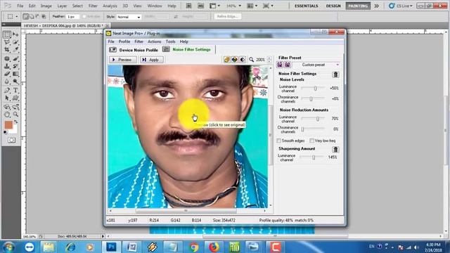Reset default foreground and background colors

[6, 132]
